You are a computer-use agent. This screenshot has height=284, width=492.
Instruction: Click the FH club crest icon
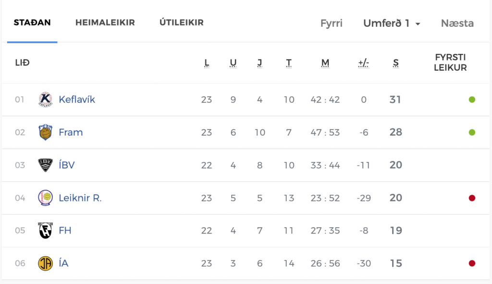(x=45, y=230)
